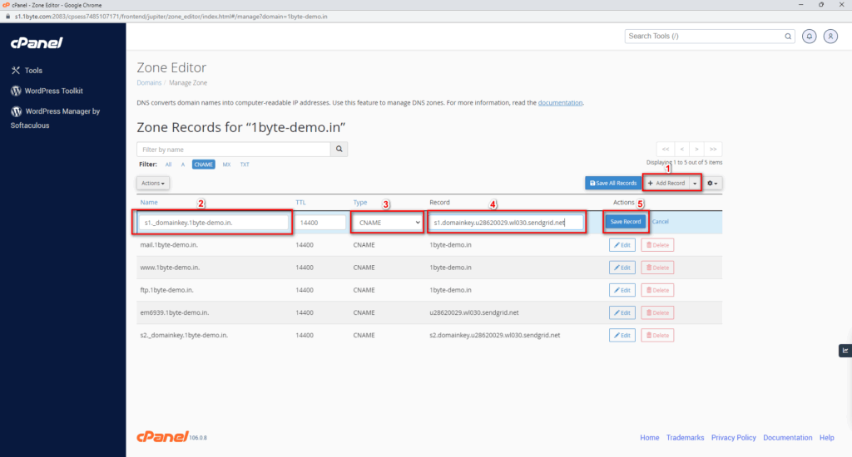Open the user account icon

pos(830,37)
